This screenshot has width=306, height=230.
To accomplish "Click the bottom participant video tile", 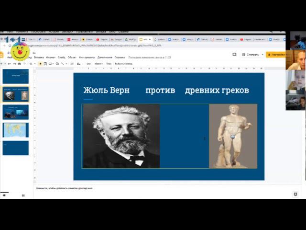I will point(296,100).
